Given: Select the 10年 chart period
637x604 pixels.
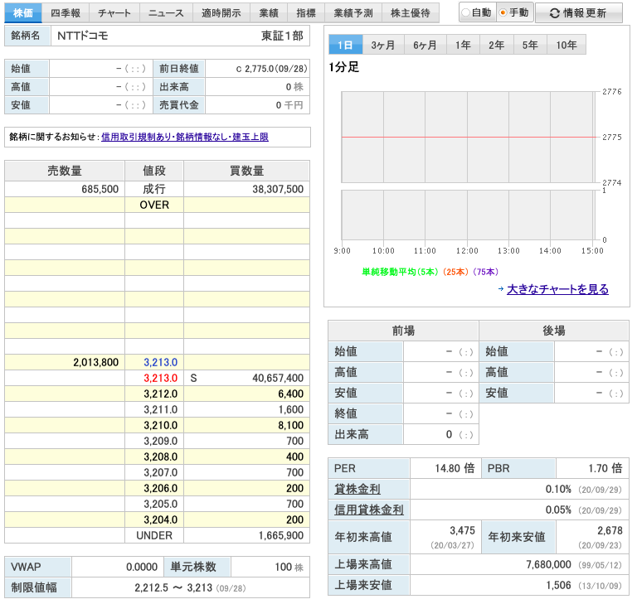Looking at the screenshot, I should [566, 45].
